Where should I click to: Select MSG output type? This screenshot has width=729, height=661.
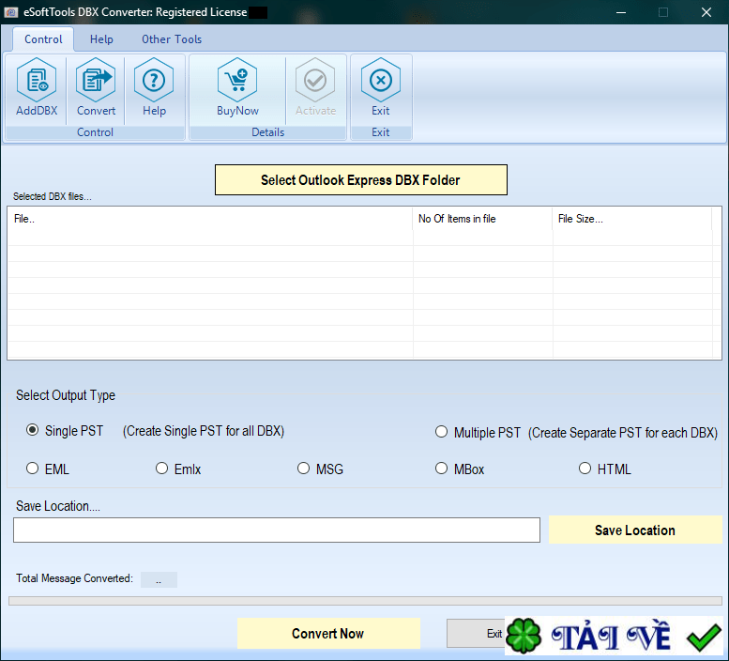(x=303, y=469)
